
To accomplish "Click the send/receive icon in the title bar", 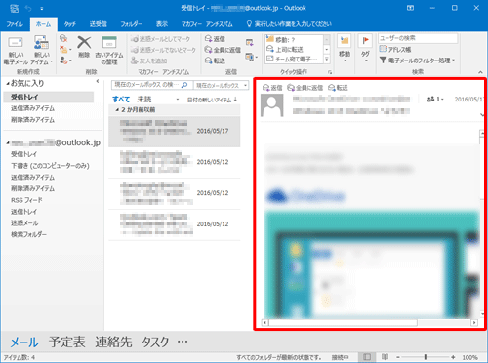I will click(15, 8).
